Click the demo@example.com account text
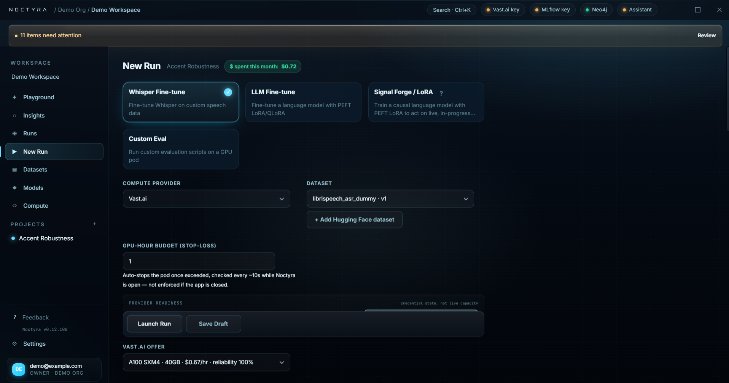Viewport: 729px width, 383px height. click(56, 366)
